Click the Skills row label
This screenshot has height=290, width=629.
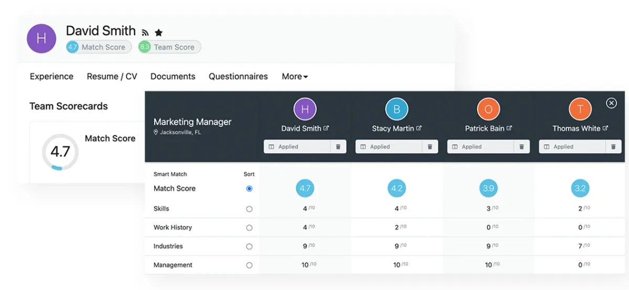tap(161, 209)
